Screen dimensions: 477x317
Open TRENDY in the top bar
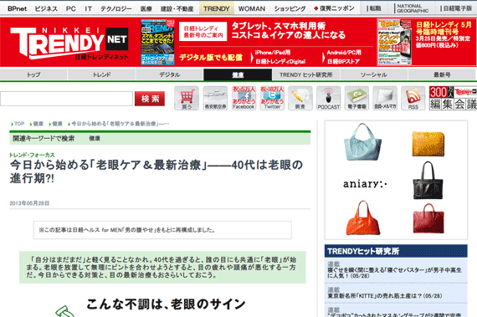click(217, 8)
